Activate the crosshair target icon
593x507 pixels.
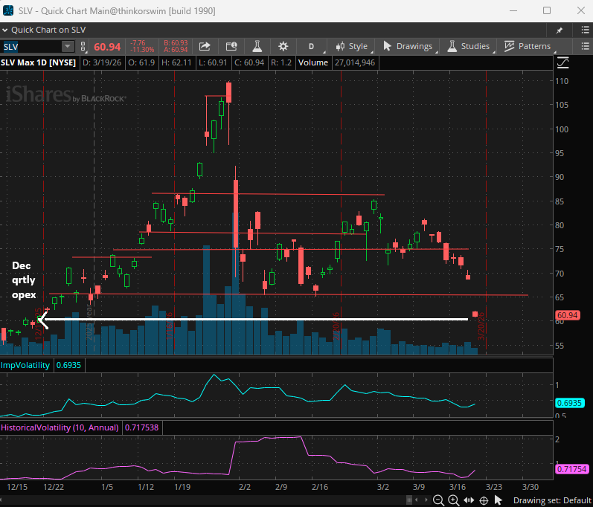point(484,500)
